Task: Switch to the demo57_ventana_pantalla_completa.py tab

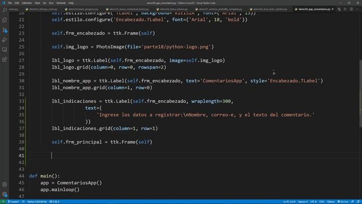Action: coord(221,9)
